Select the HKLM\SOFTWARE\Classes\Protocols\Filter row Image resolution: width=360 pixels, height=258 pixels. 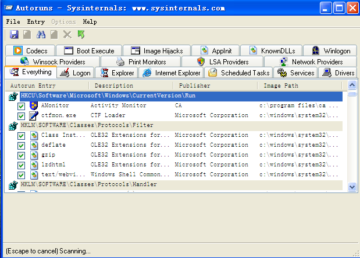(x=181, y=125)
